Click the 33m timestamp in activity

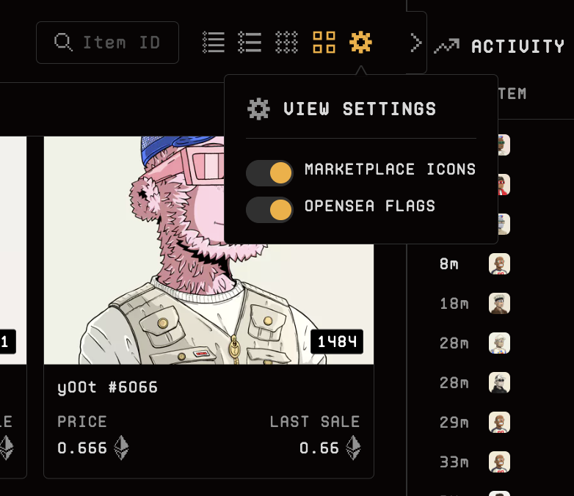point(454,462)
